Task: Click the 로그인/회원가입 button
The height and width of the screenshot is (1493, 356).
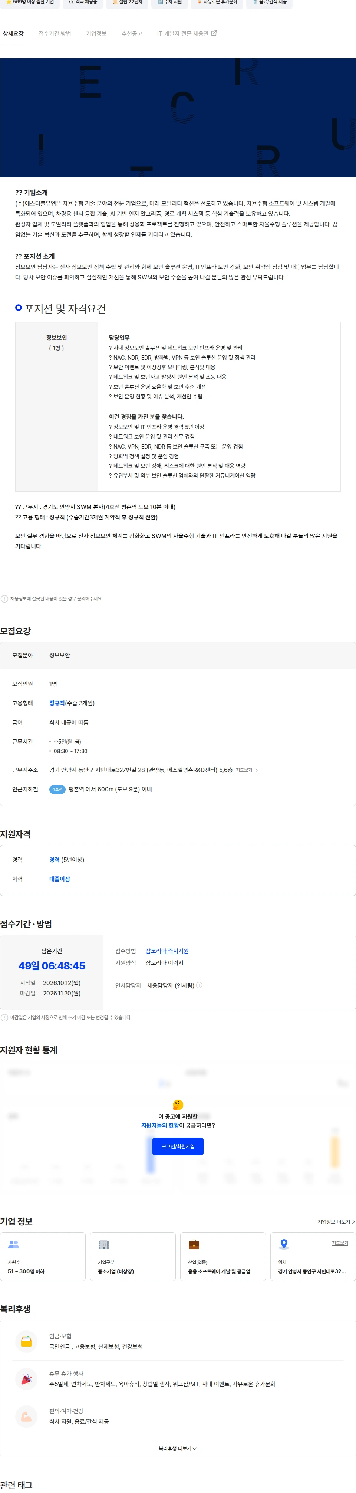Action: point(178,1146)
